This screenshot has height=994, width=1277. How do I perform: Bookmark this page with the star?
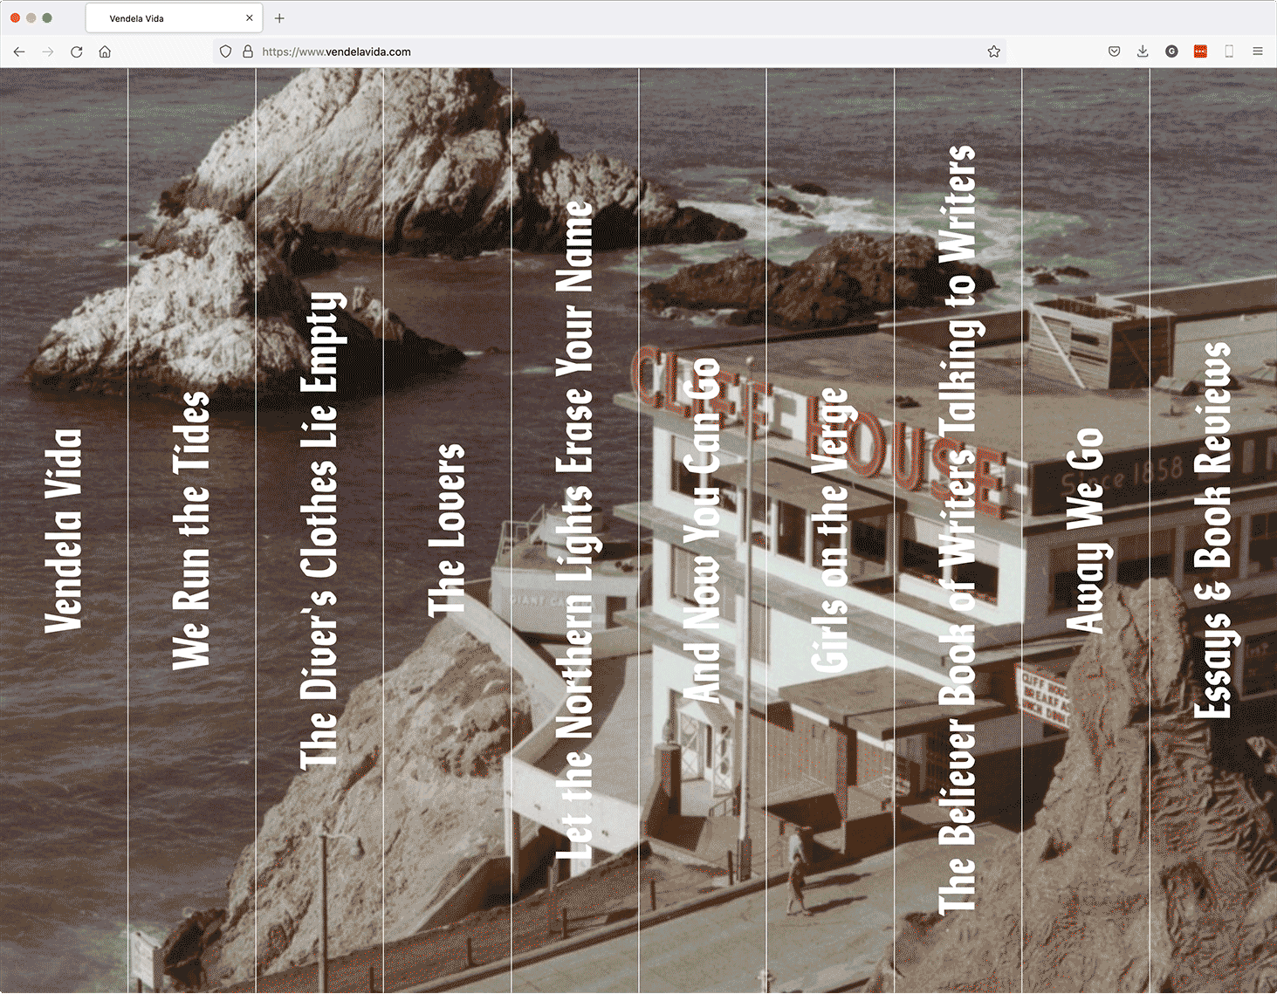pos(993,51)
